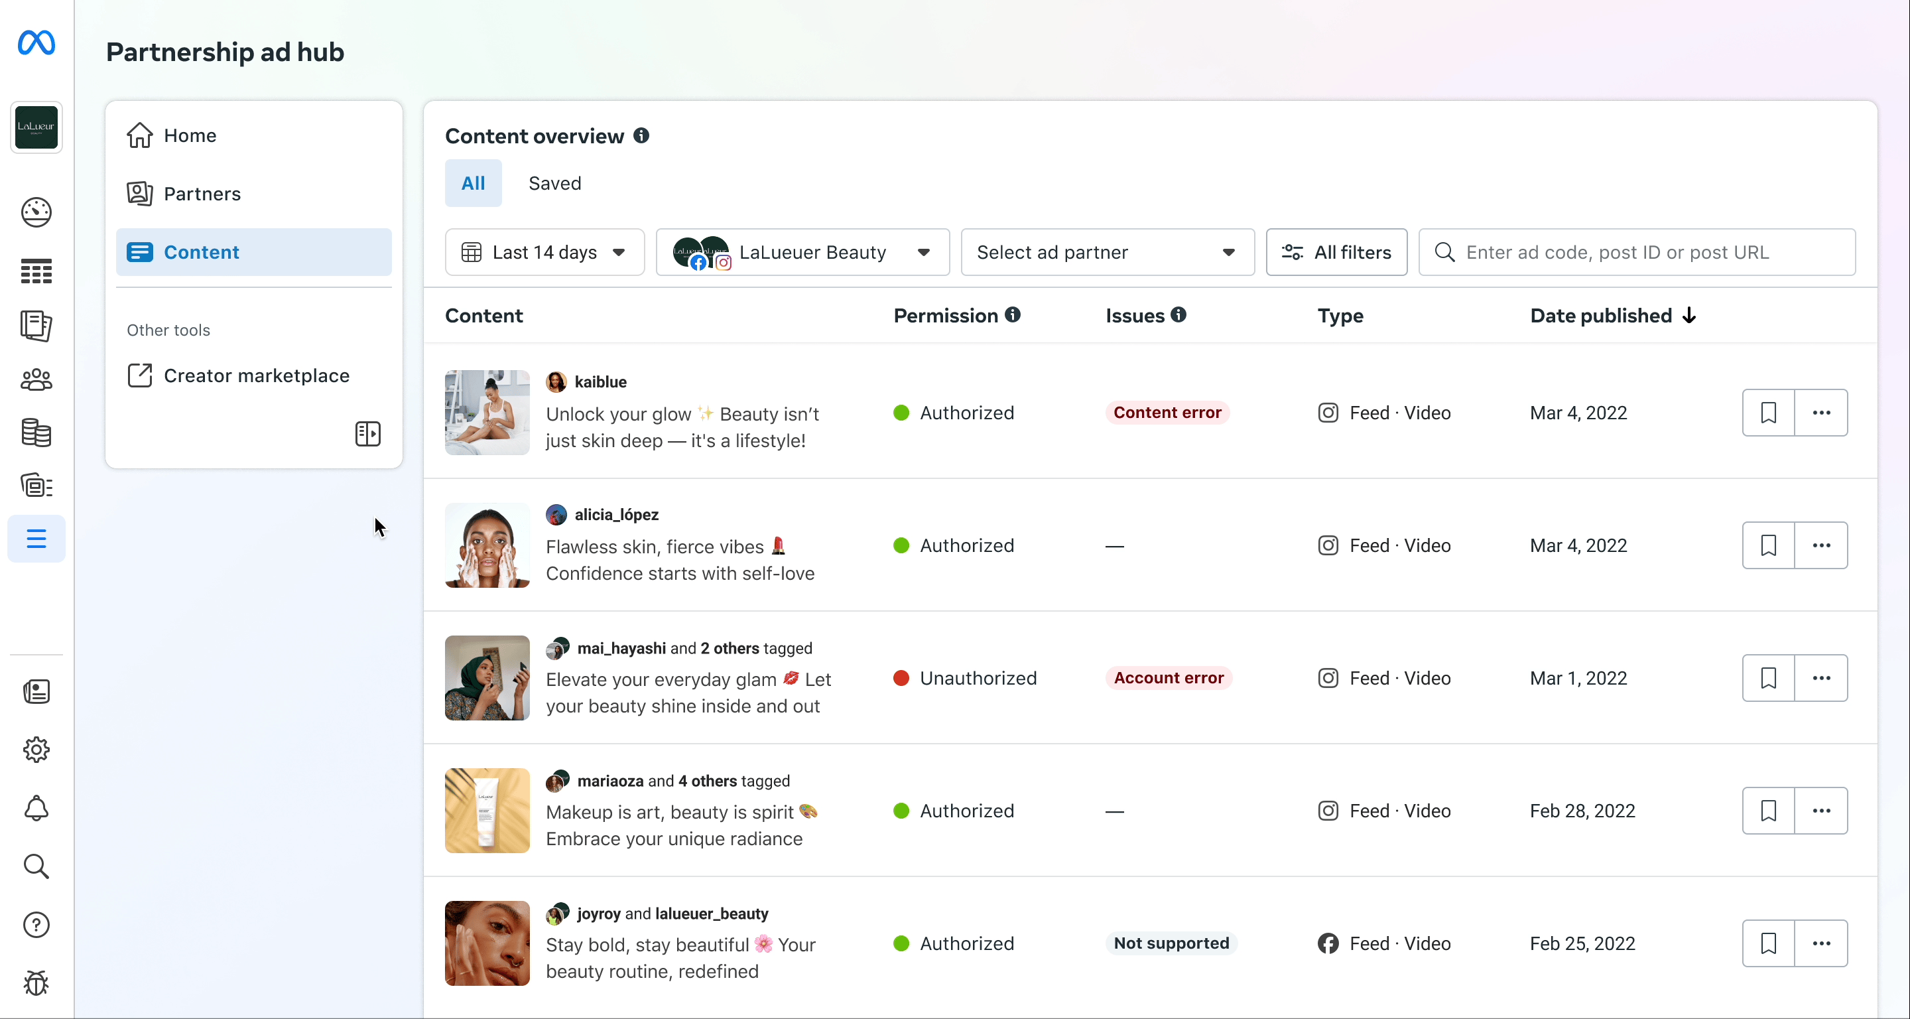Save the kaiblue post with bookmark

pos(1768,413)
